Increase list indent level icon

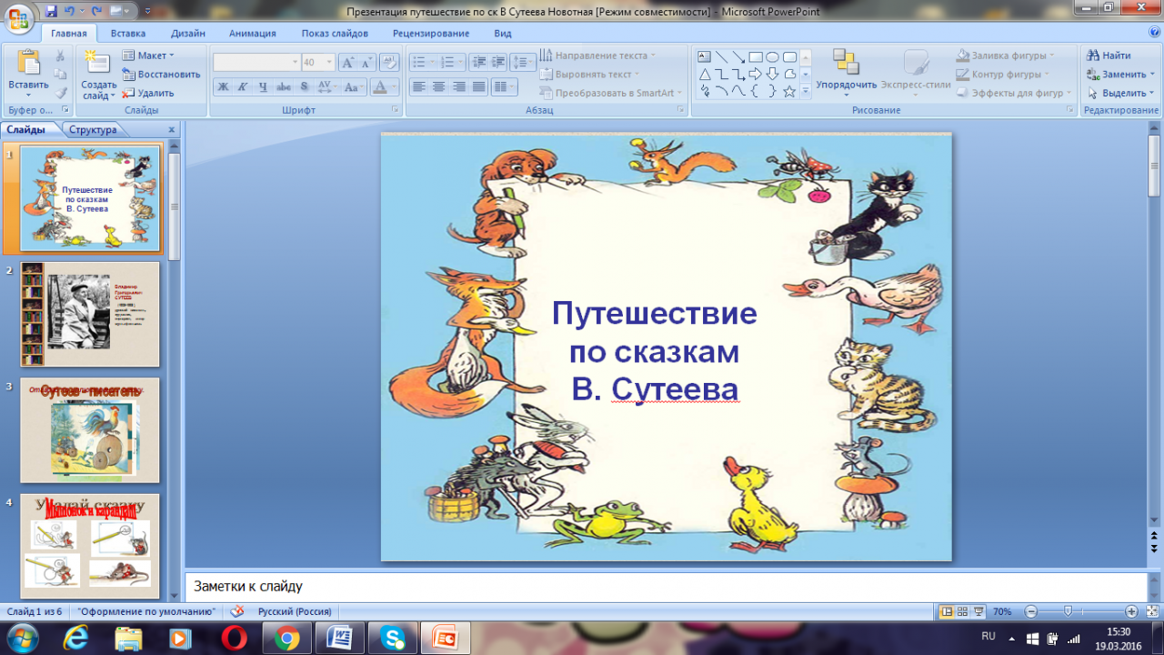click(496, 63)
